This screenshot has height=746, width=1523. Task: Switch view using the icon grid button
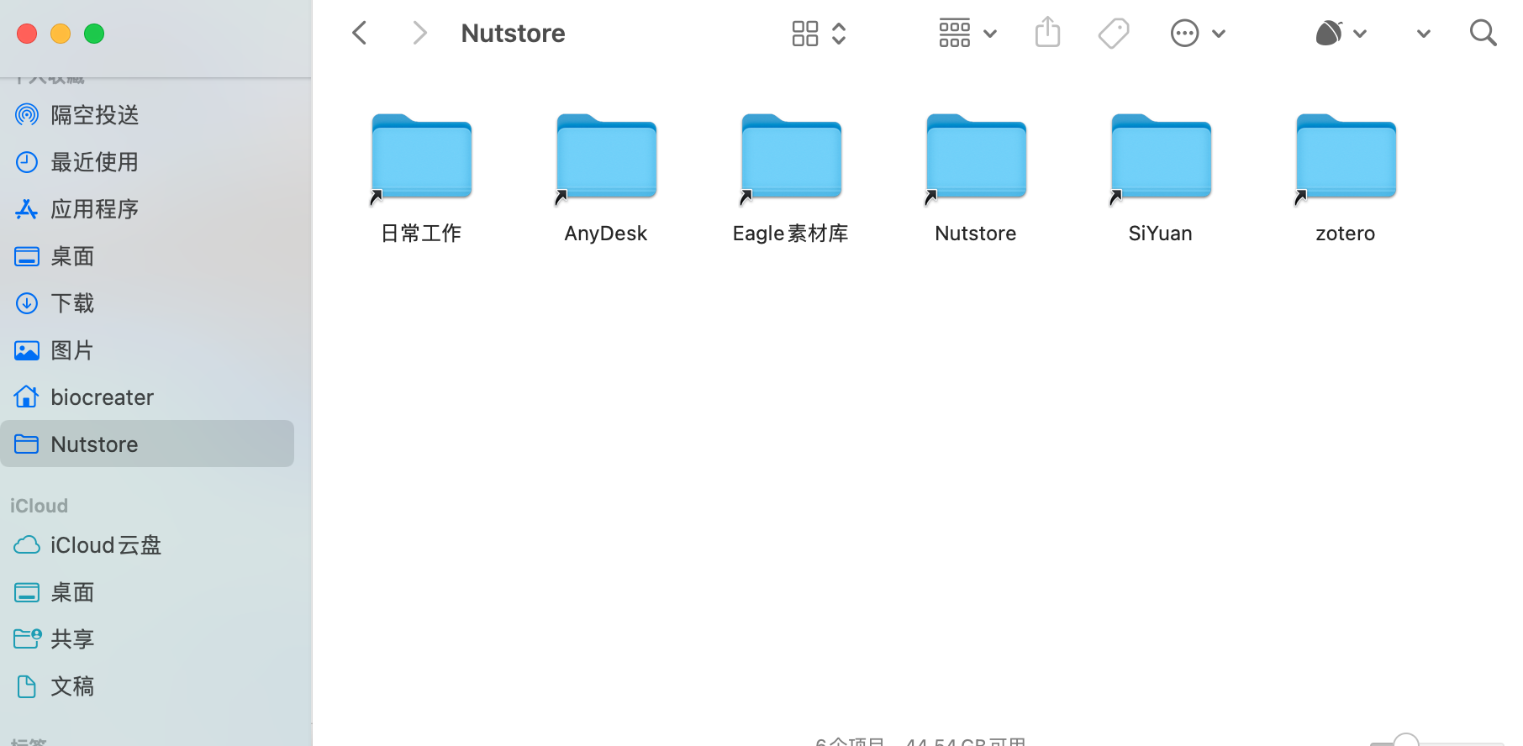(x=805, y=34)
